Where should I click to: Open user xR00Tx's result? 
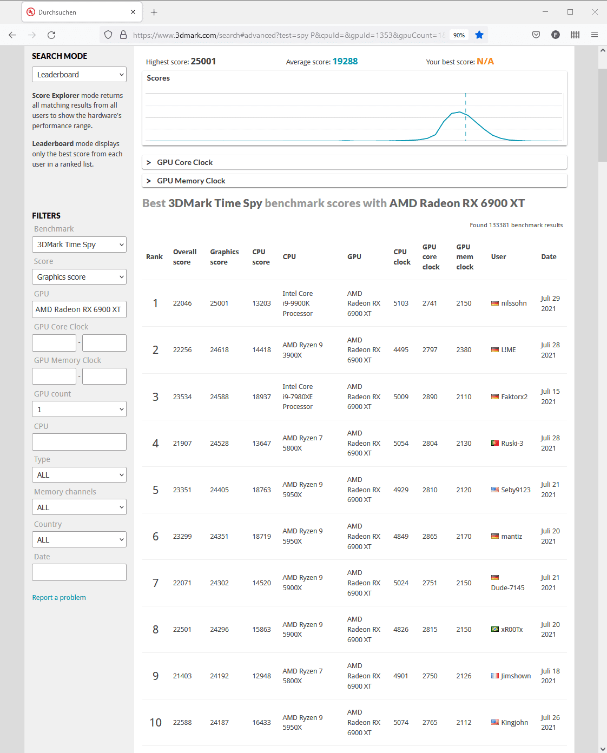pyautogui.click(x=512, y=630)
